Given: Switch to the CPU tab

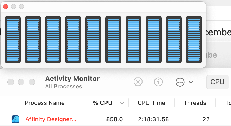Looking at the screenshot, I should coord(217,82).
